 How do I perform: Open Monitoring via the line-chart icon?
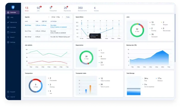click(8, 22)
